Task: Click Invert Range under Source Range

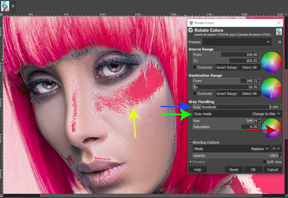Action: coord(226,67)
